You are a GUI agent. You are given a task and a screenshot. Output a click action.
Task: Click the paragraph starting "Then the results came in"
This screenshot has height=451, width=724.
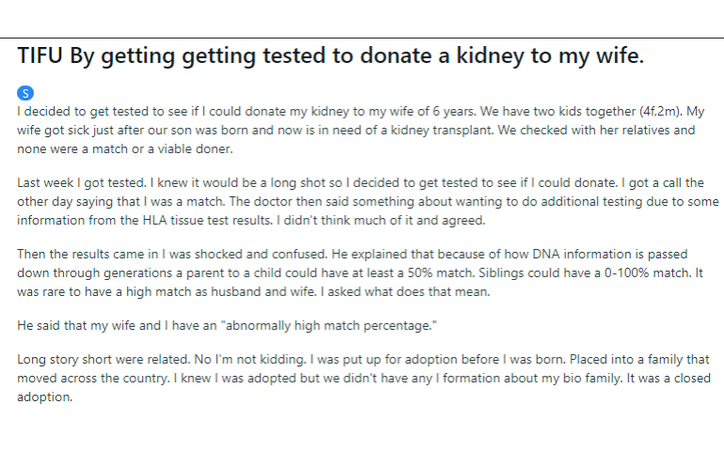tap(360, 272)
